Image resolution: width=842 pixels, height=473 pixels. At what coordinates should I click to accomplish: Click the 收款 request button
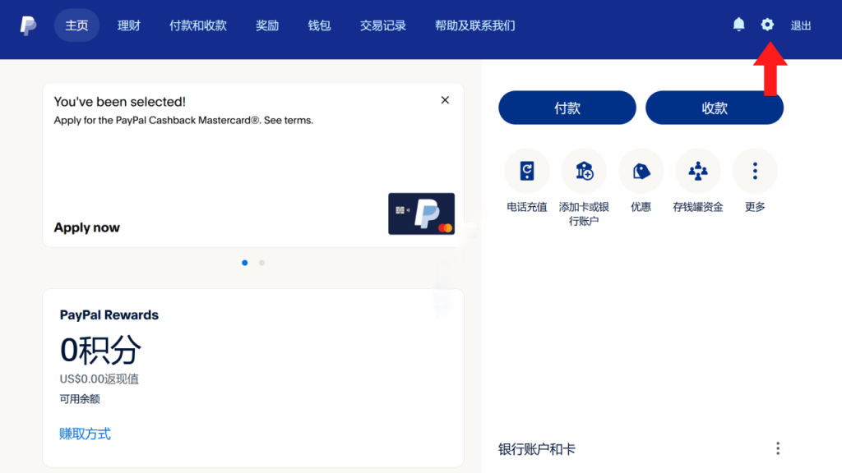(715, 108)
